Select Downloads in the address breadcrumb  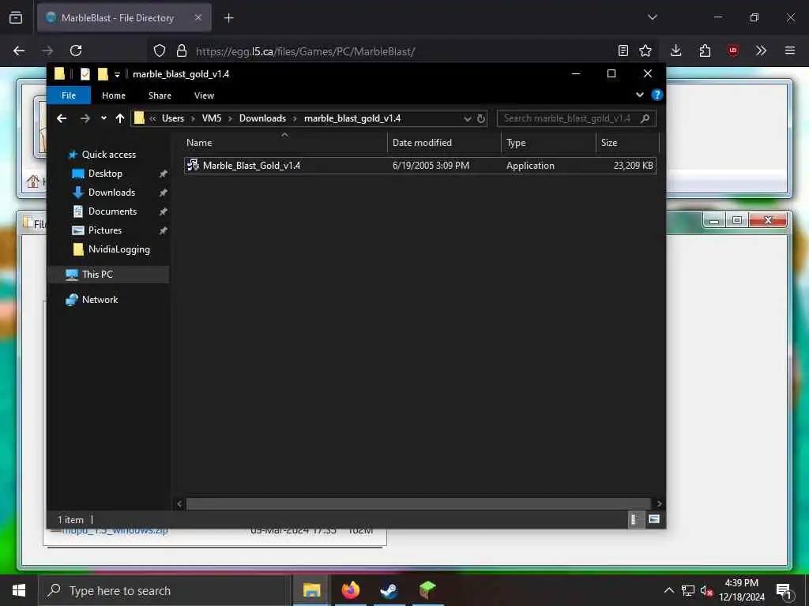(262, 118)
